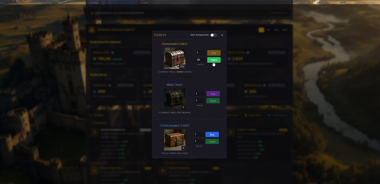This screenshot has width=380, height=184.
Task: Focus the Standard Chest buy quantity field
Action: point(201,53)
